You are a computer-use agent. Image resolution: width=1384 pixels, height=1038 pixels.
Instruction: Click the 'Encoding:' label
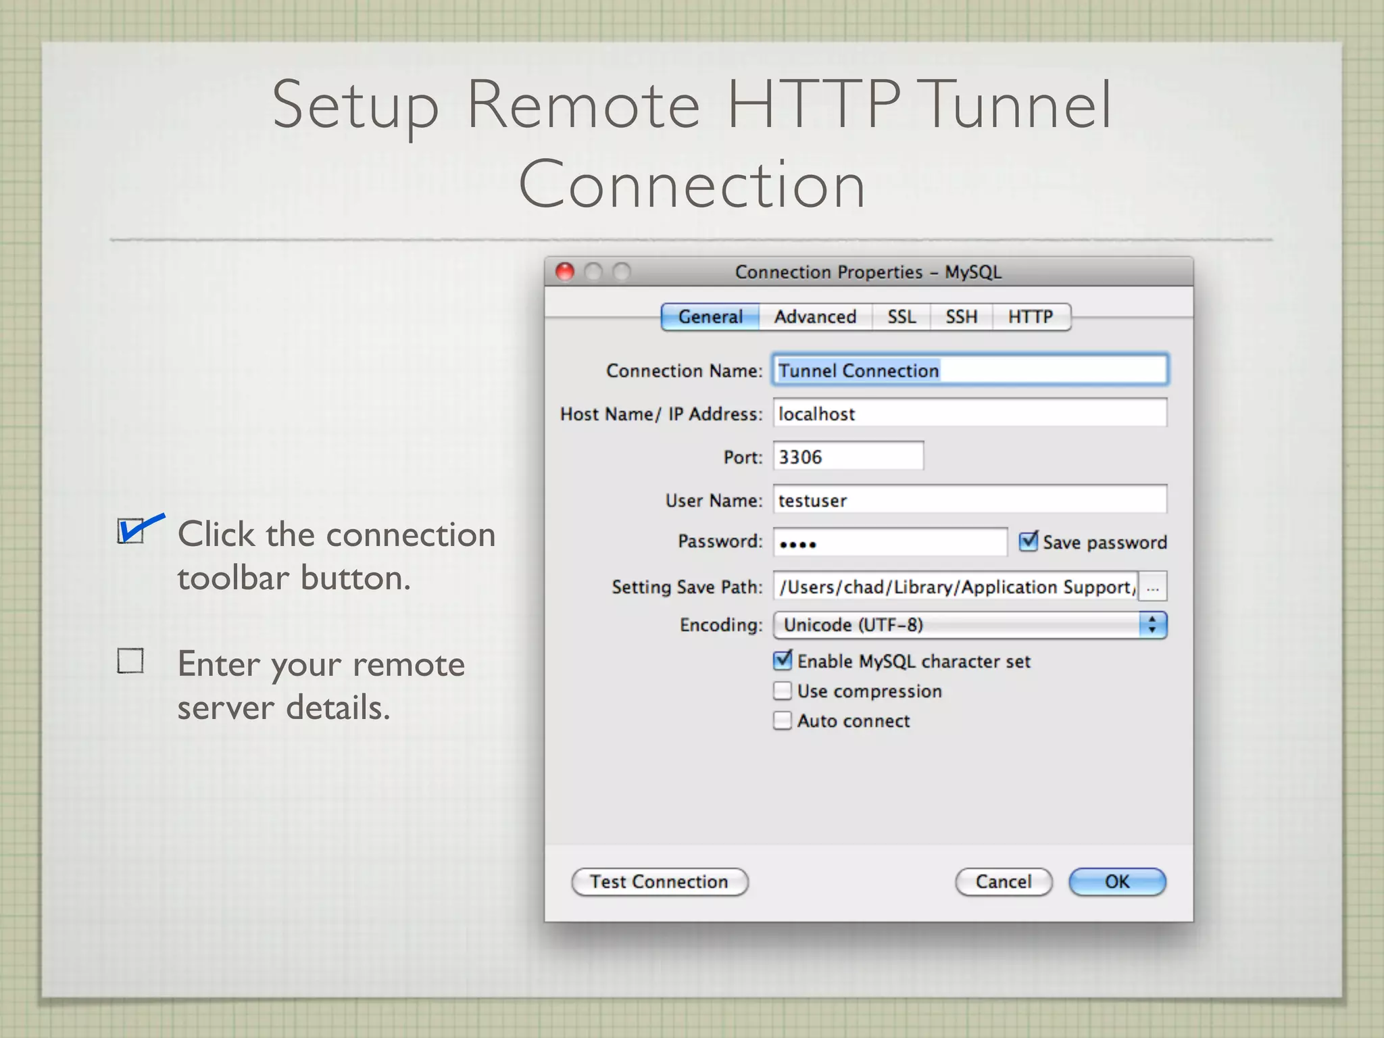[x=721, y=625]
